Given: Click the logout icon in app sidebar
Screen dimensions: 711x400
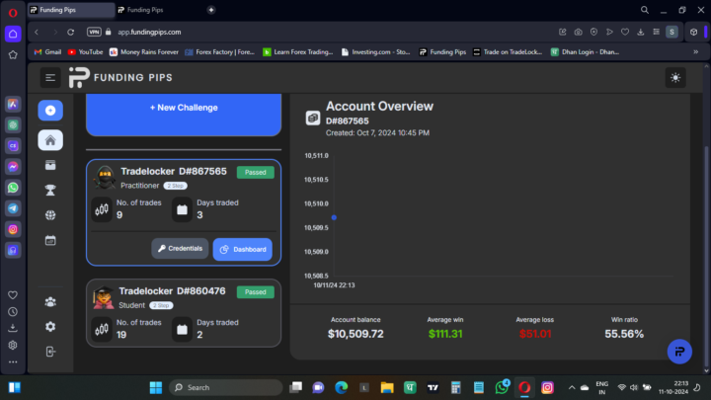Looking at the screenshot, I should 50,352.
